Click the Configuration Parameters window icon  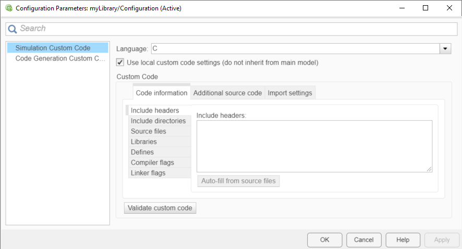(x=8, y=8)
